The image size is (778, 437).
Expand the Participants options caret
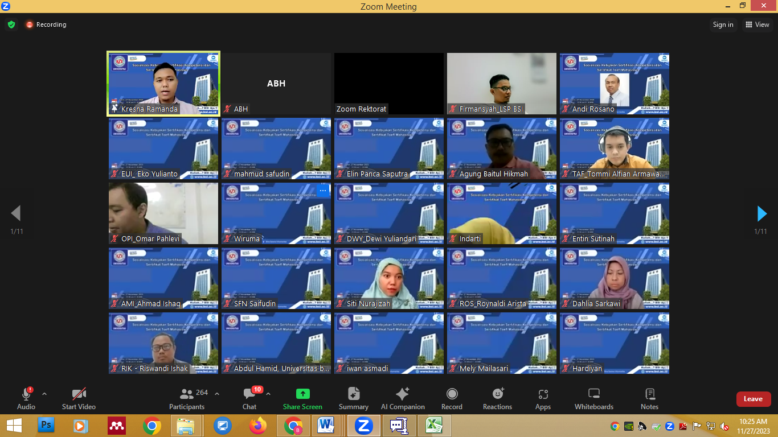(x=217, y=394)
